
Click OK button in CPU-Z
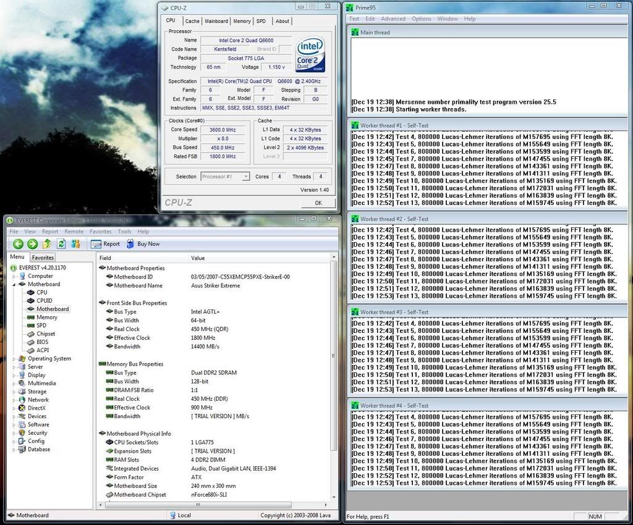tap(318, 203)
